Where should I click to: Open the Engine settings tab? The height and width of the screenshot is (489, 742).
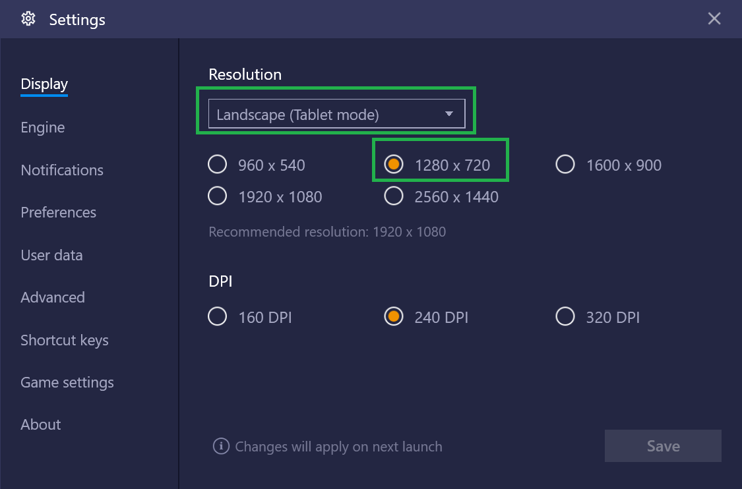pos(43,127)
